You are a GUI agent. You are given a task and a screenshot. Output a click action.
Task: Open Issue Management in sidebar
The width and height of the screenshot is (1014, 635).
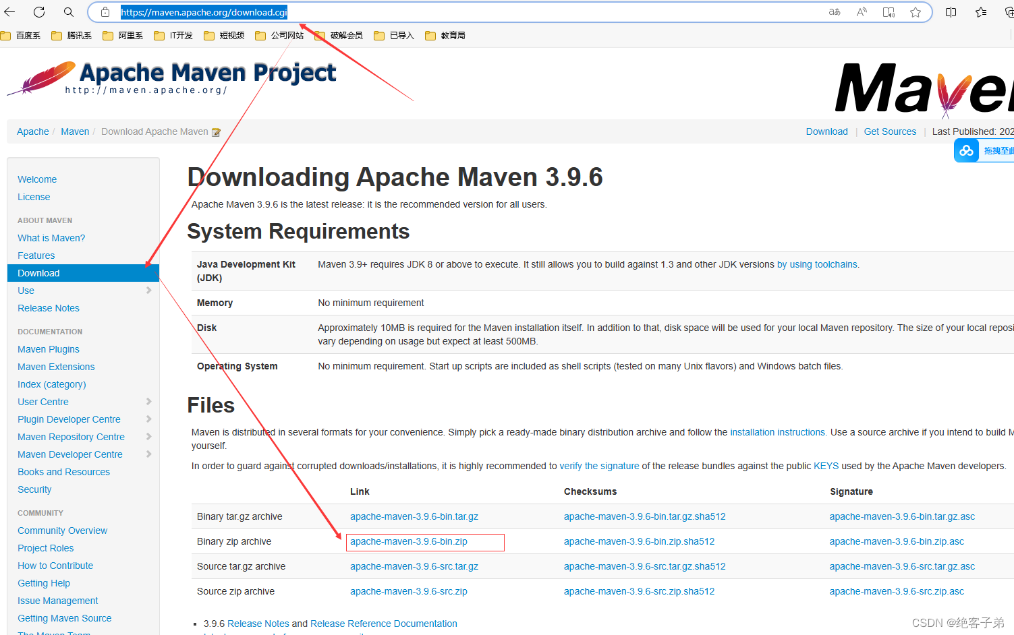(x=58, y=601)
